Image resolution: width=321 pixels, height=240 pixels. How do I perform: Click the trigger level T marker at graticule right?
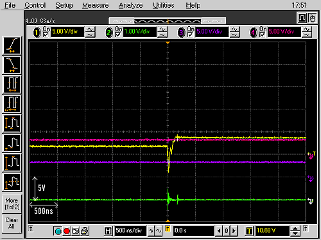[311, 154]
